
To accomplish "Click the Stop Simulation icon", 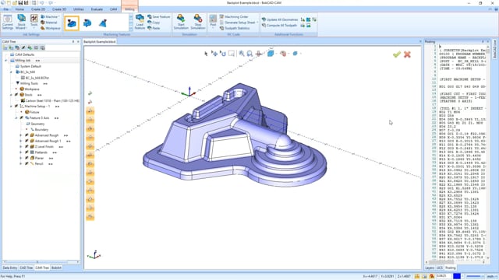I will coord(197,22).
